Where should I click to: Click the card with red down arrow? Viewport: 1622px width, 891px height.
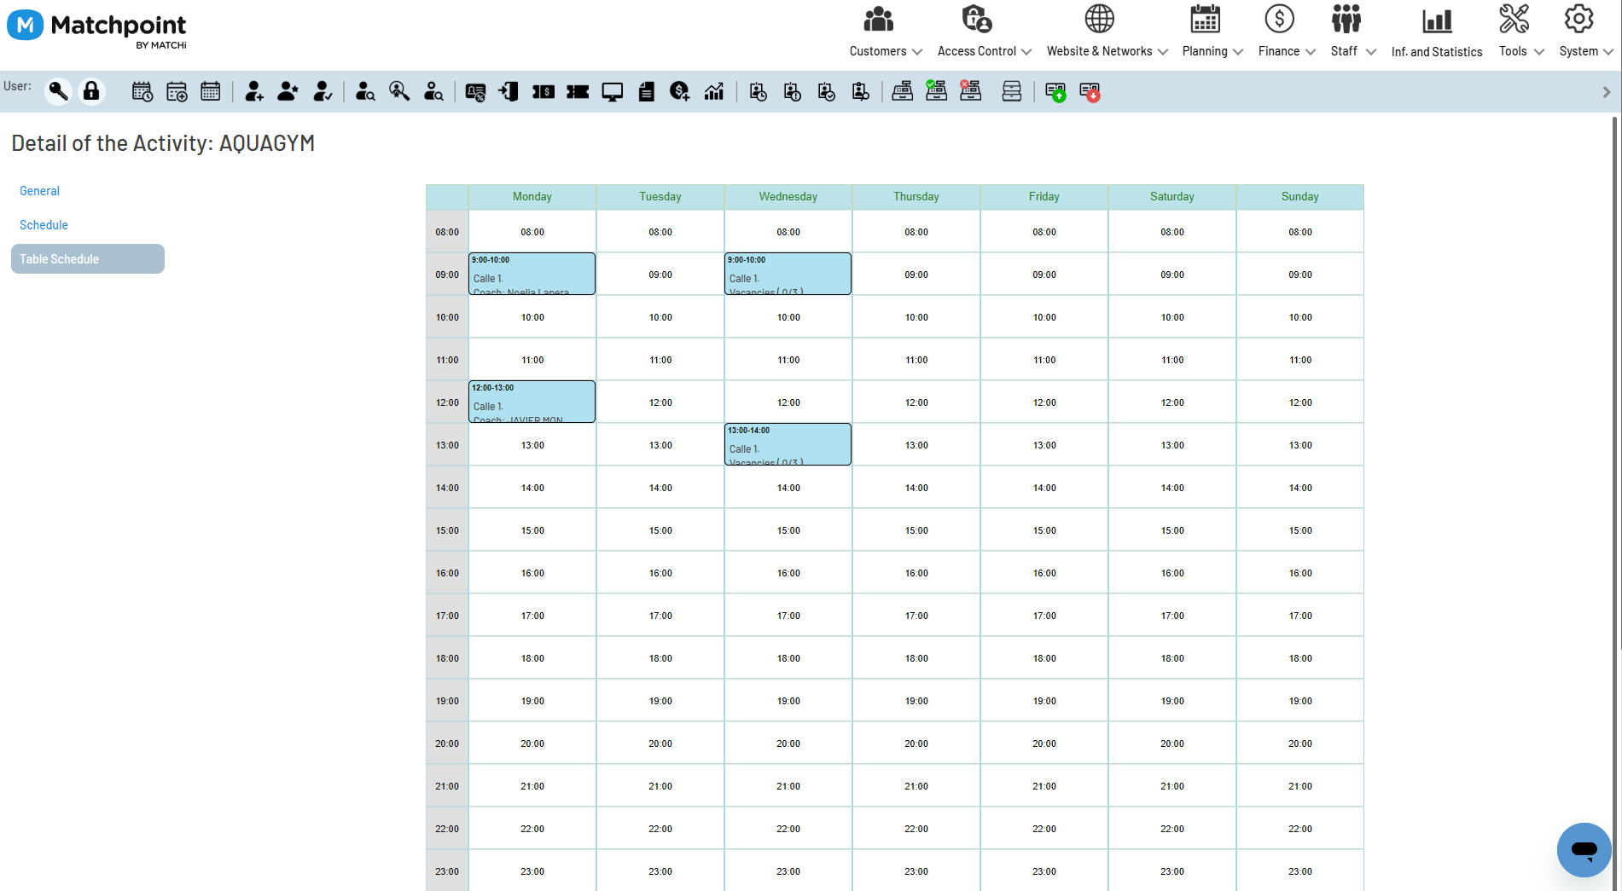[x=1090, y=91]
